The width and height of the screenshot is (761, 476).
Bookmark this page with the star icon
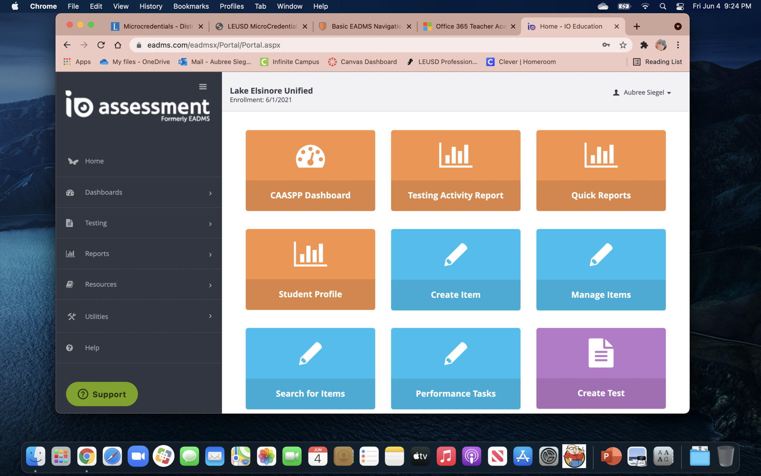(623, 45)
